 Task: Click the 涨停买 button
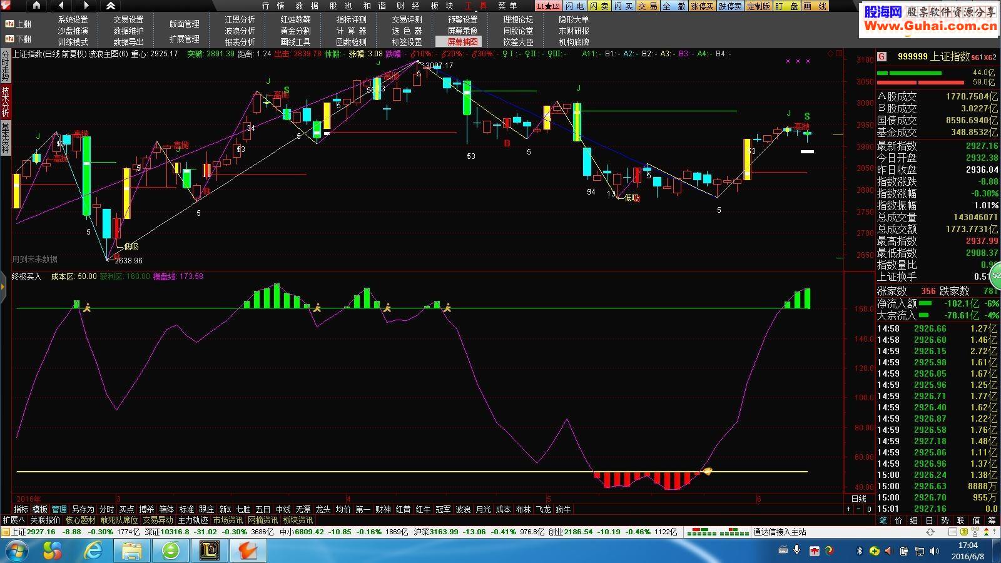pos(702,6)
